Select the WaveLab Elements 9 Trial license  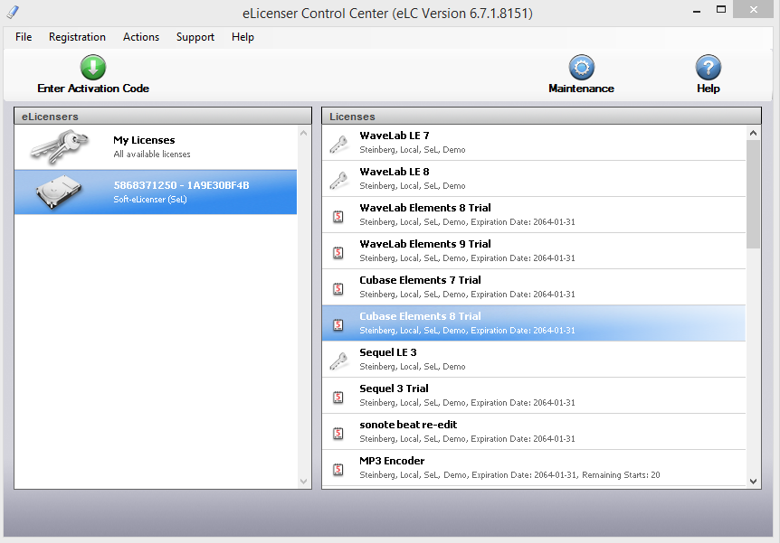tap(534, 251)
